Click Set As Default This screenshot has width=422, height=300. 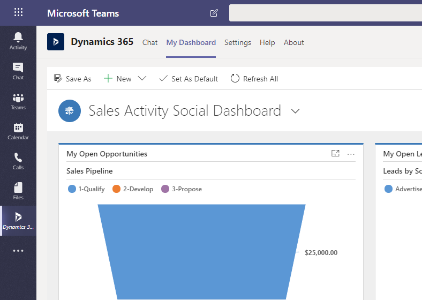(x=189, y=79)
